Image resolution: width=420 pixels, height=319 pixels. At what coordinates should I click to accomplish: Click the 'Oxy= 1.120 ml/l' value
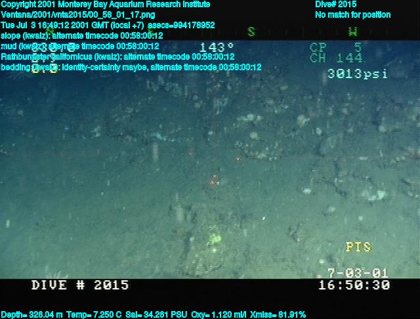tap(219, 314)
